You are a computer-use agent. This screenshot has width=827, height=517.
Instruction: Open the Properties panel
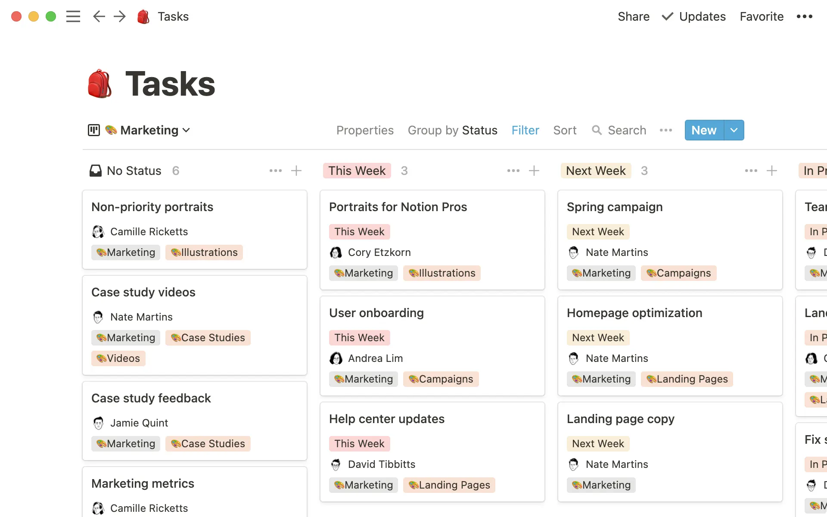[x=365, y=130]
